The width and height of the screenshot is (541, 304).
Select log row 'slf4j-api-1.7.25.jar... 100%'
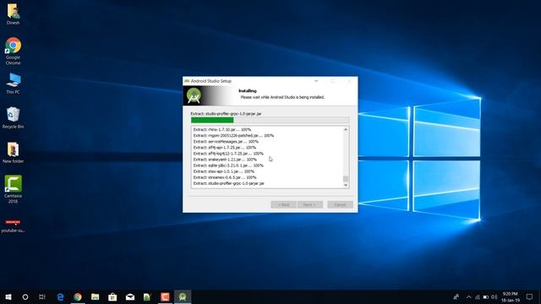click(x=225, y=148)
